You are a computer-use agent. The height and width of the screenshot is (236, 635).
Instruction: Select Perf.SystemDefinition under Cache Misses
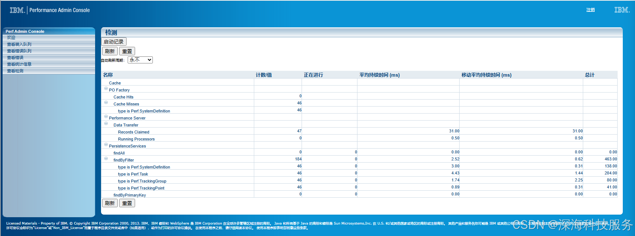coord(144,111)
